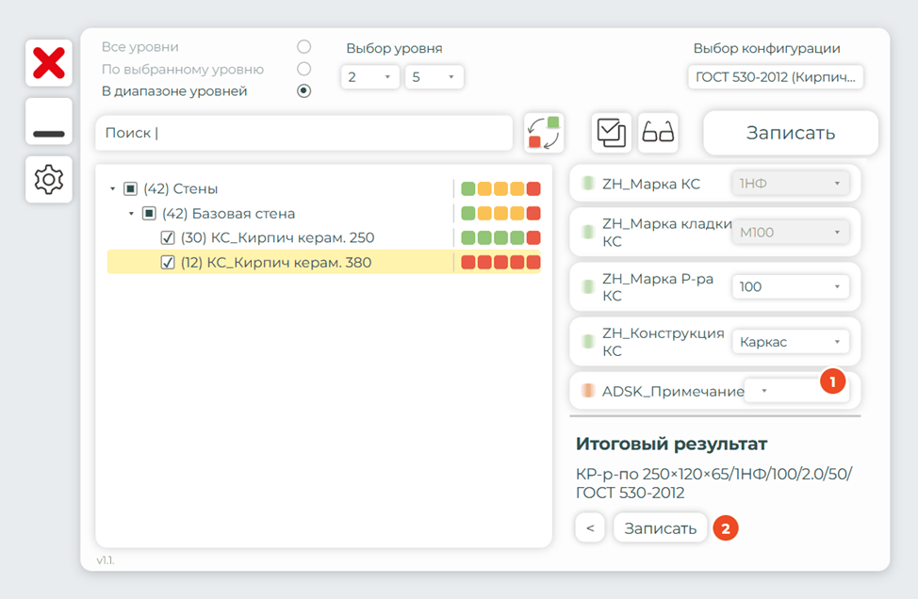Click the status color squares for 'Стены'
Image resolution: width=918 pixels, height=599 pixels.
(500, 189)
